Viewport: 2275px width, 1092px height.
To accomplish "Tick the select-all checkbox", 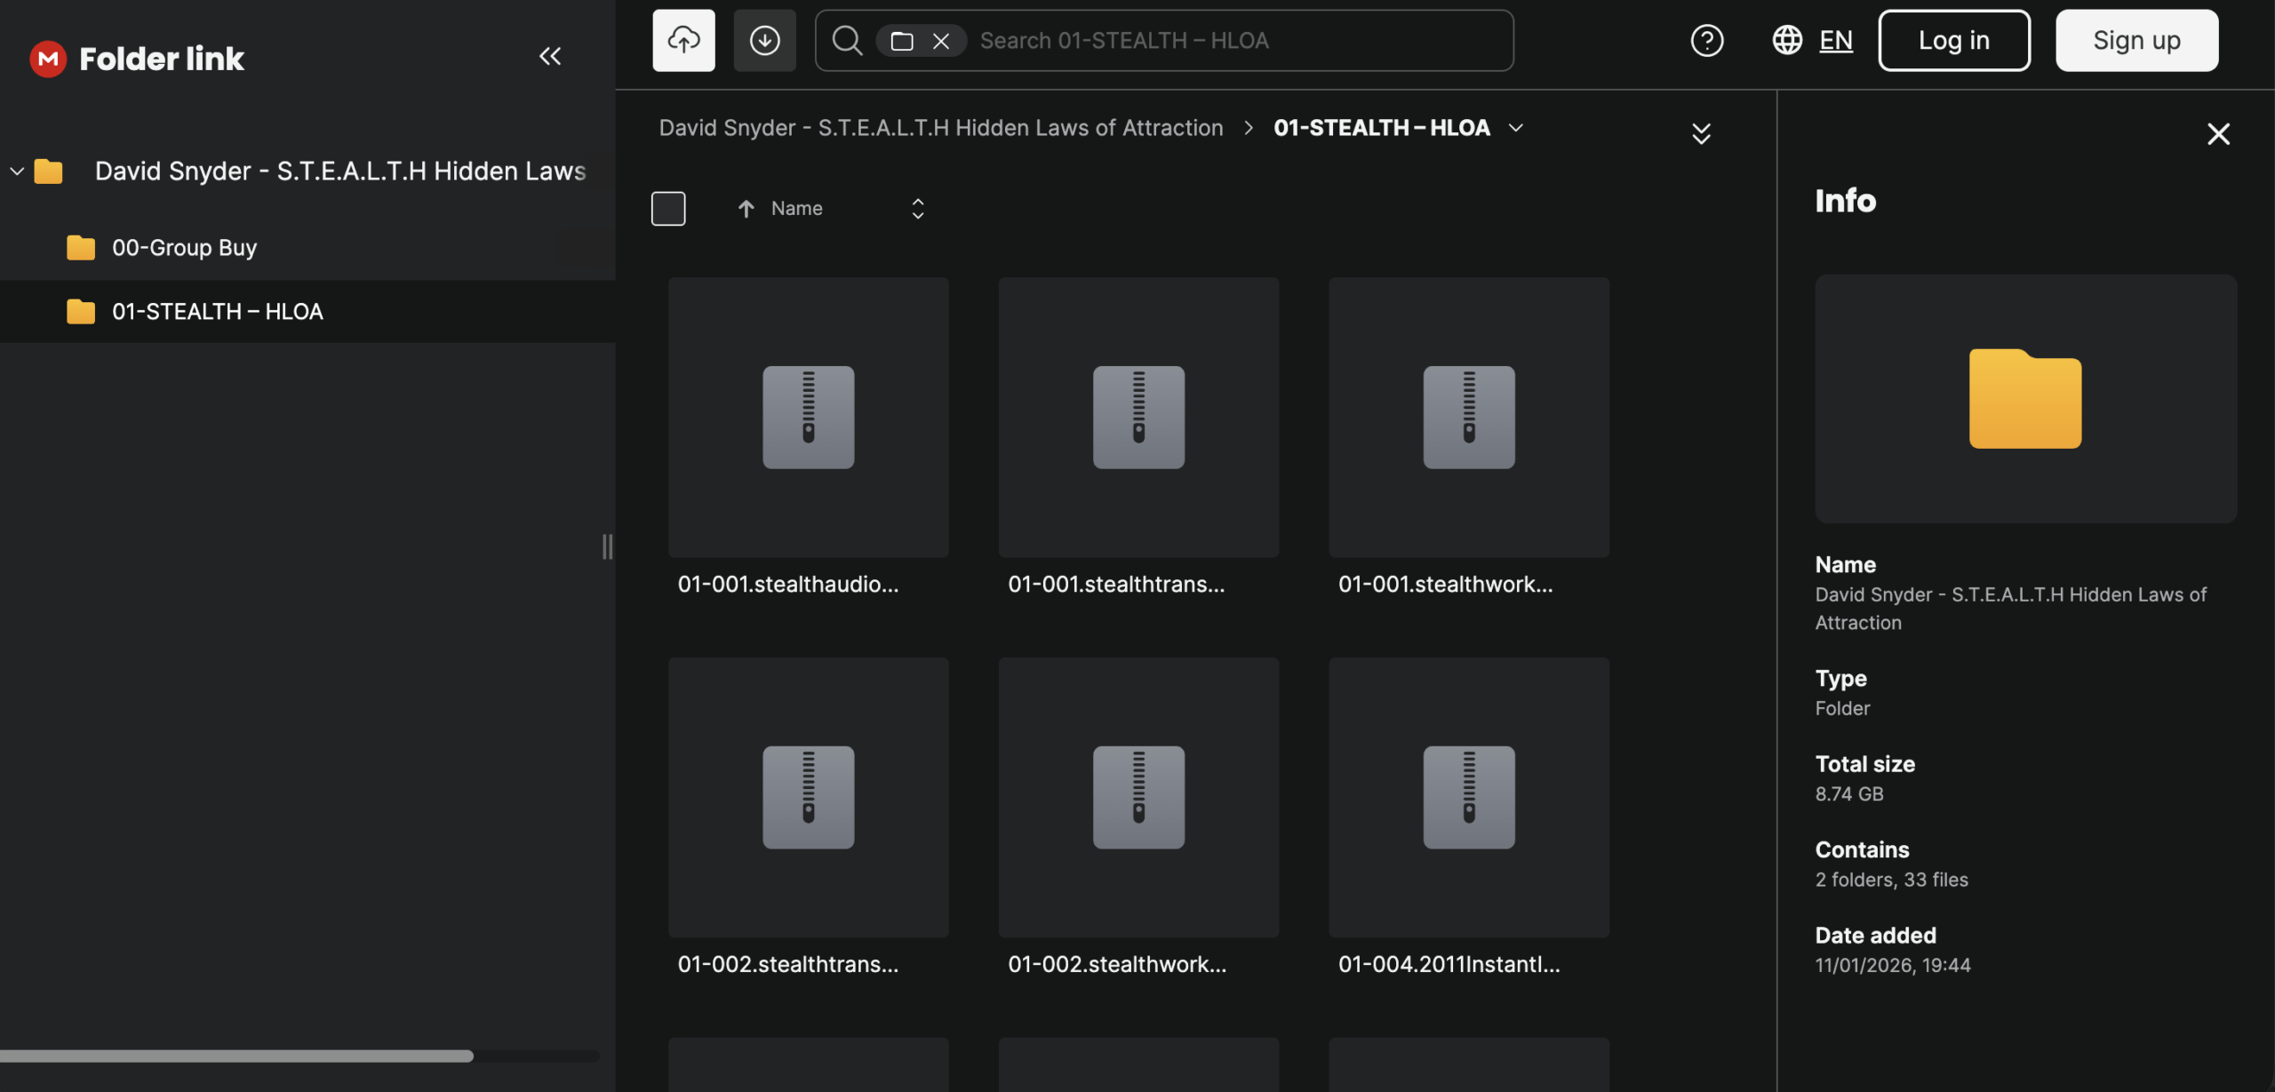I will click(668, 208).
